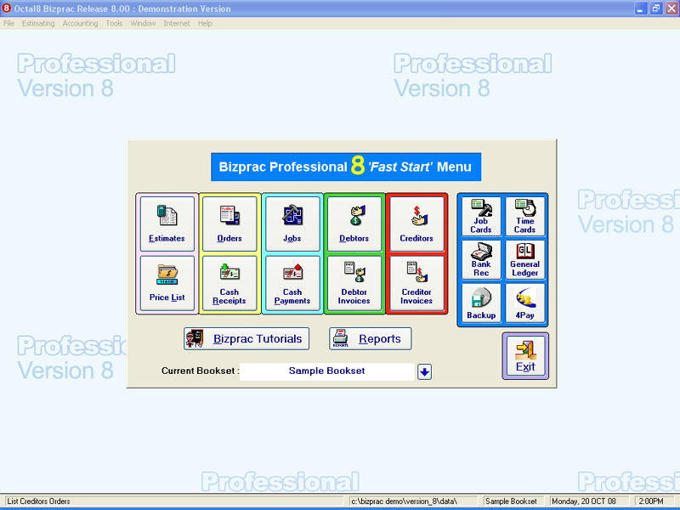Open Cash Receipts
Screen dimensions: 680x510
229,283
